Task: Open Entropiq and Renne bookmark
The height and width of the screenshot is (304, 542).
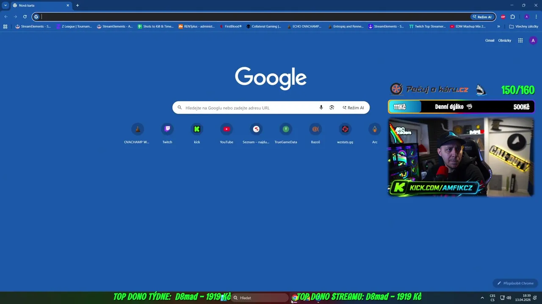Action: click(346, 26)
